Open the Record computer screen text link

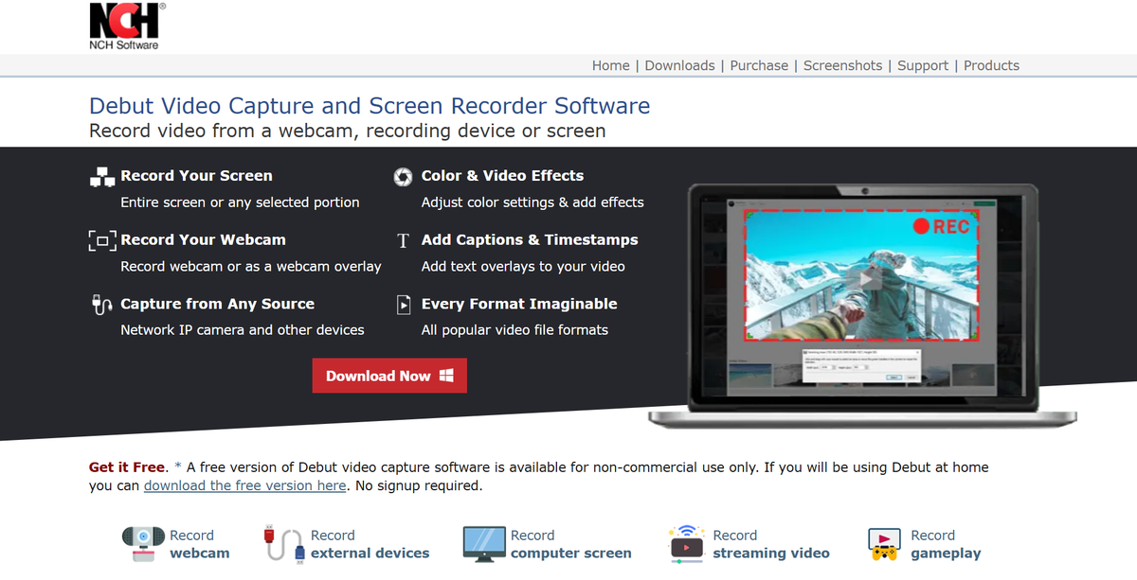point(570,544)
